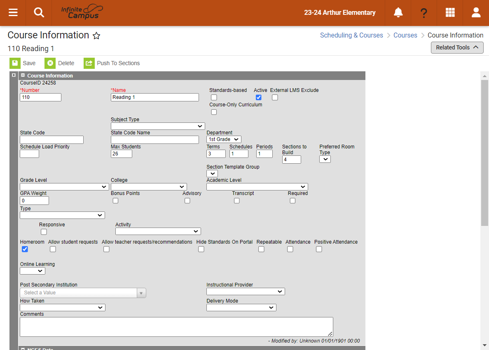Image resolution: width=489 pixels, height=350 pixels.
Task: Open the How Taken dropdown
Action: click(x=62, y=307)
